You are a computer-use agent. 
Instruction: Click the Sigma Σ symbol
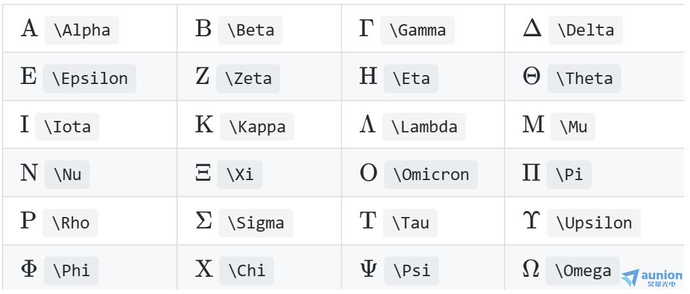pos(204,221)
